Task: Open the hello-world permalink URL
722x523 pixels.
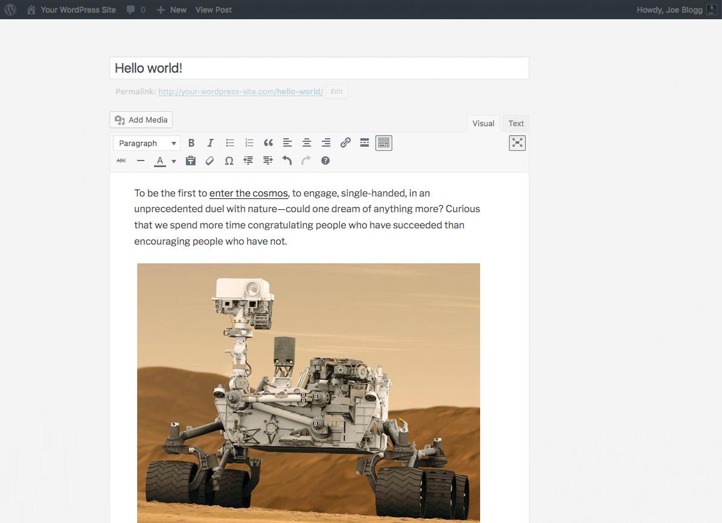Action: [x=241, y=92]
